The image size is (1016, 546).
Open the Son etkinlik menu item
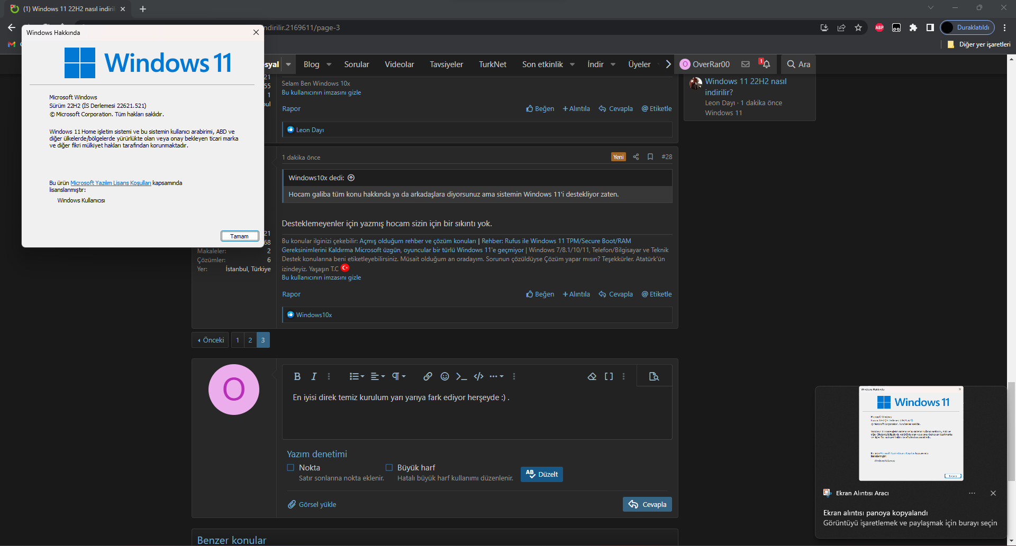[x=542, y=64]
